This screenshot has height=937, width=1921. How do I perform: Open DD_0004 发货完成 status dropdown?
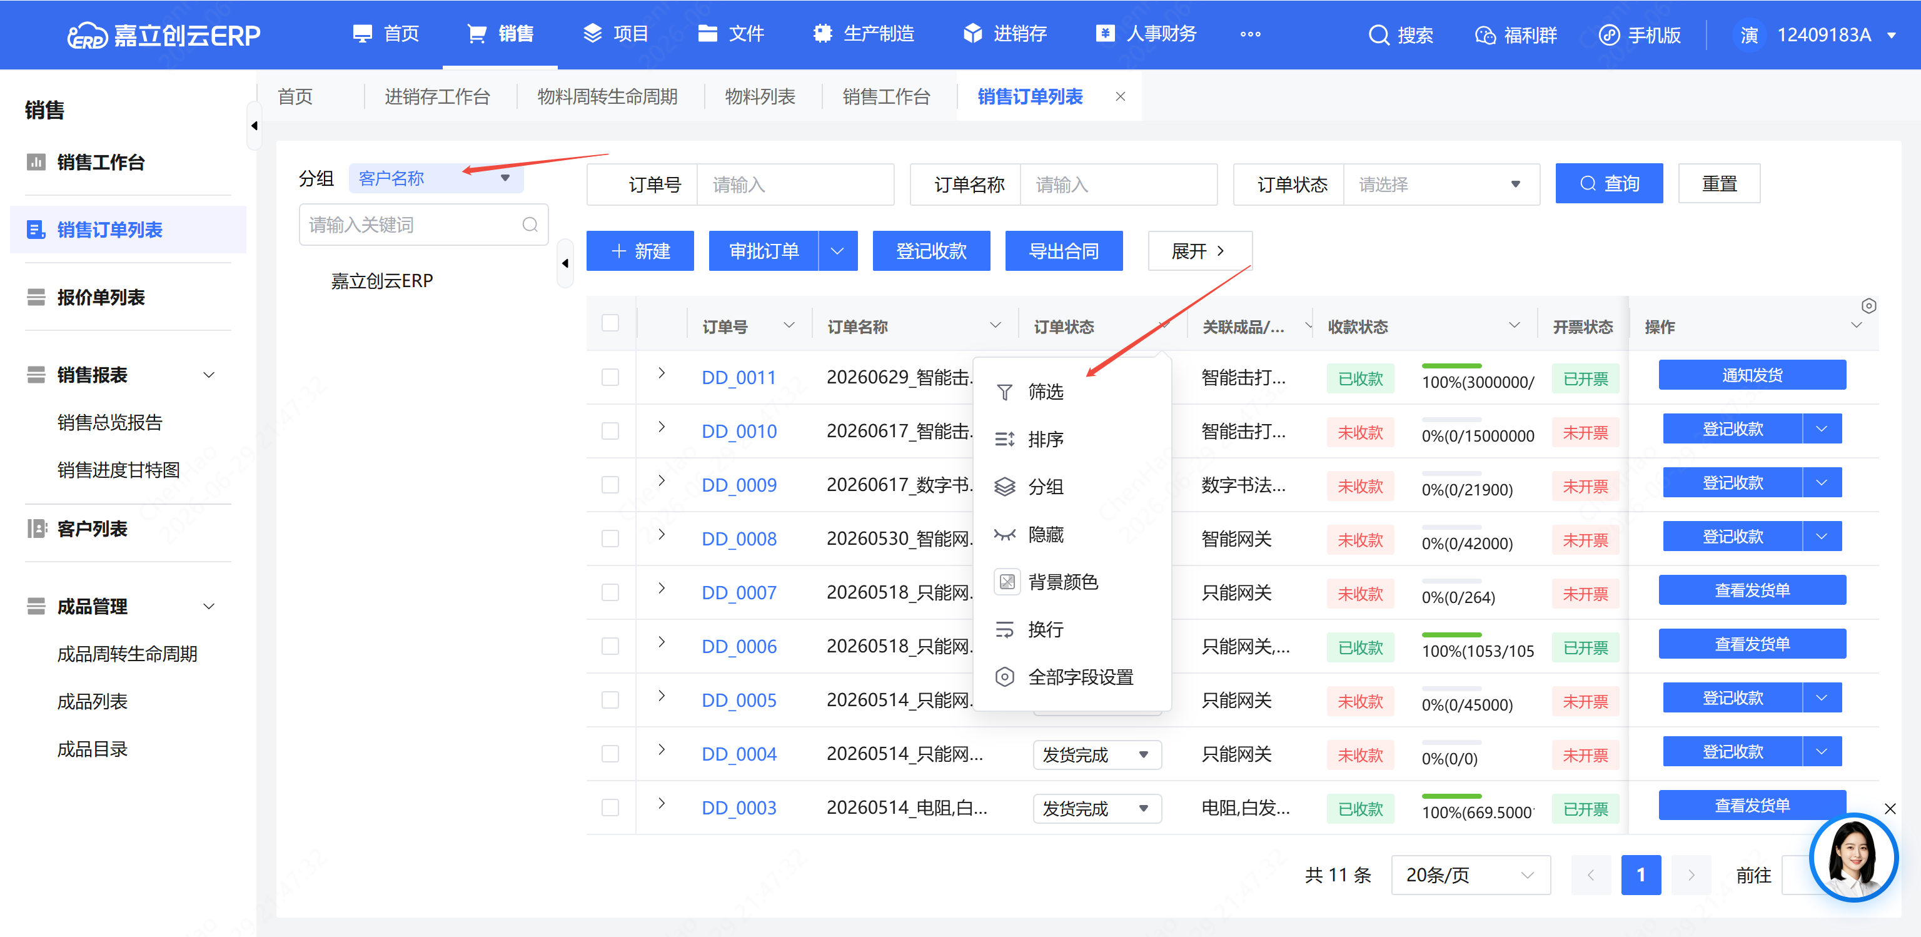click(1096, 754)
